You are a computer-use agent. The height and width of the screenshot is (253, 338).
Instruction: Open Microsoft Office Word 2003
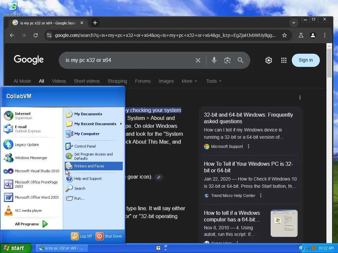(x=32, y=197)
